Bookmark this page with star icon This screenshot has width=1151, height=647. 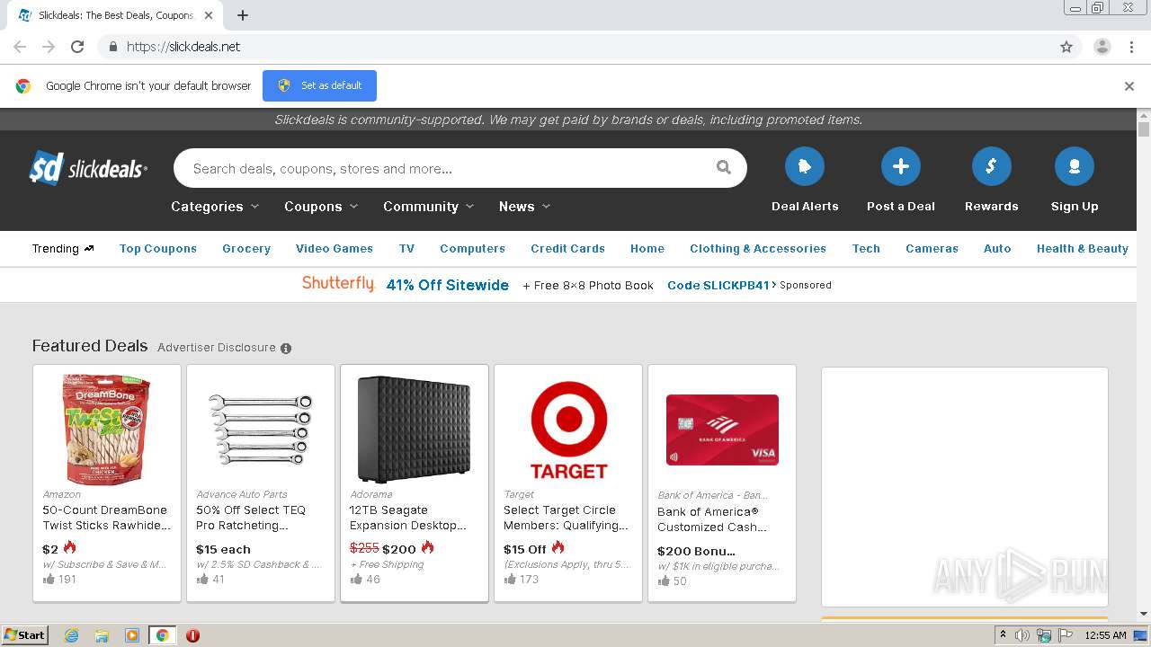1066,47
